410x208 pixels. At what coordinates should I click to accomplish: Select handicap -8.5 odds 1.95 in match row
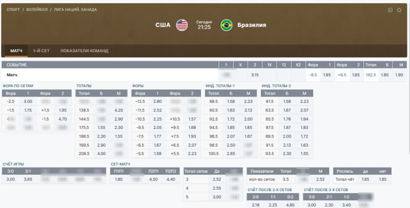click(326, 75)
